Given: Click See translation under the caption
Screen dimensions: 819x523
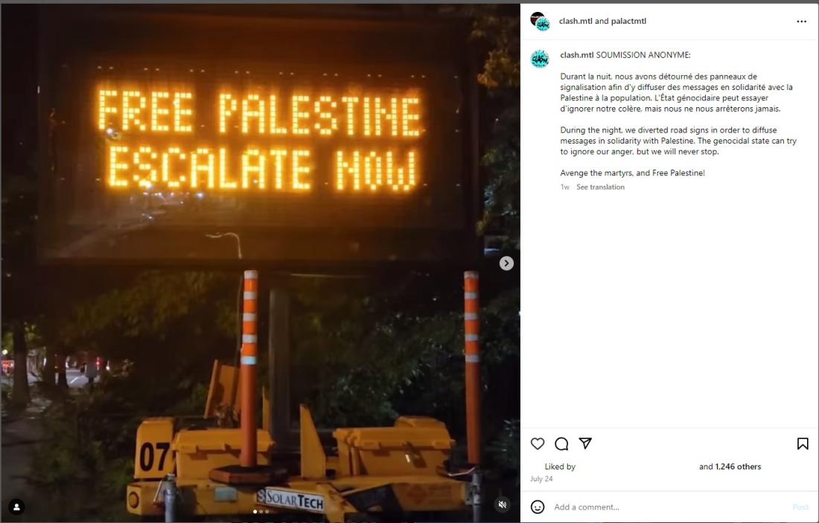Looking at the screenshot, I should pos(600,187).
